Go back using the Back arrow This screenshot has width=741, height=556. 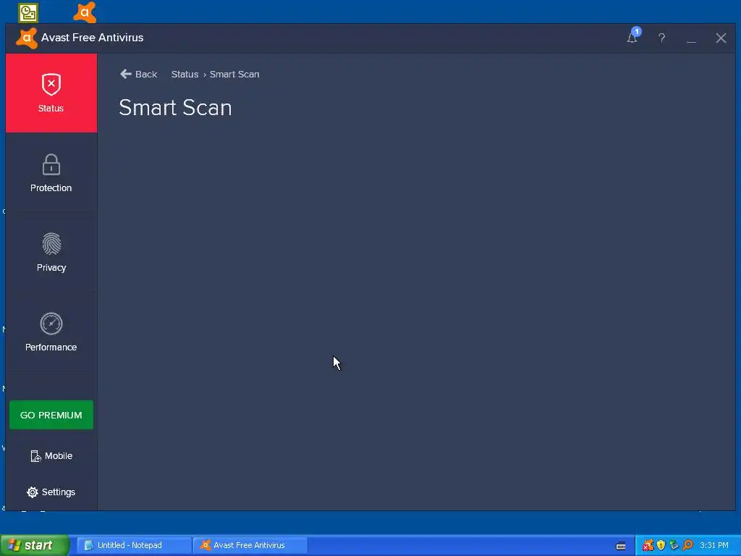click(x=138, y=75)
